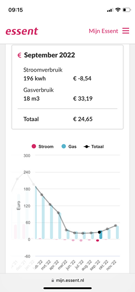The height and width of the screenshot is (292, 135).
Task: Select the highlighted sep. '22 total point
Action: coord(100,232)
